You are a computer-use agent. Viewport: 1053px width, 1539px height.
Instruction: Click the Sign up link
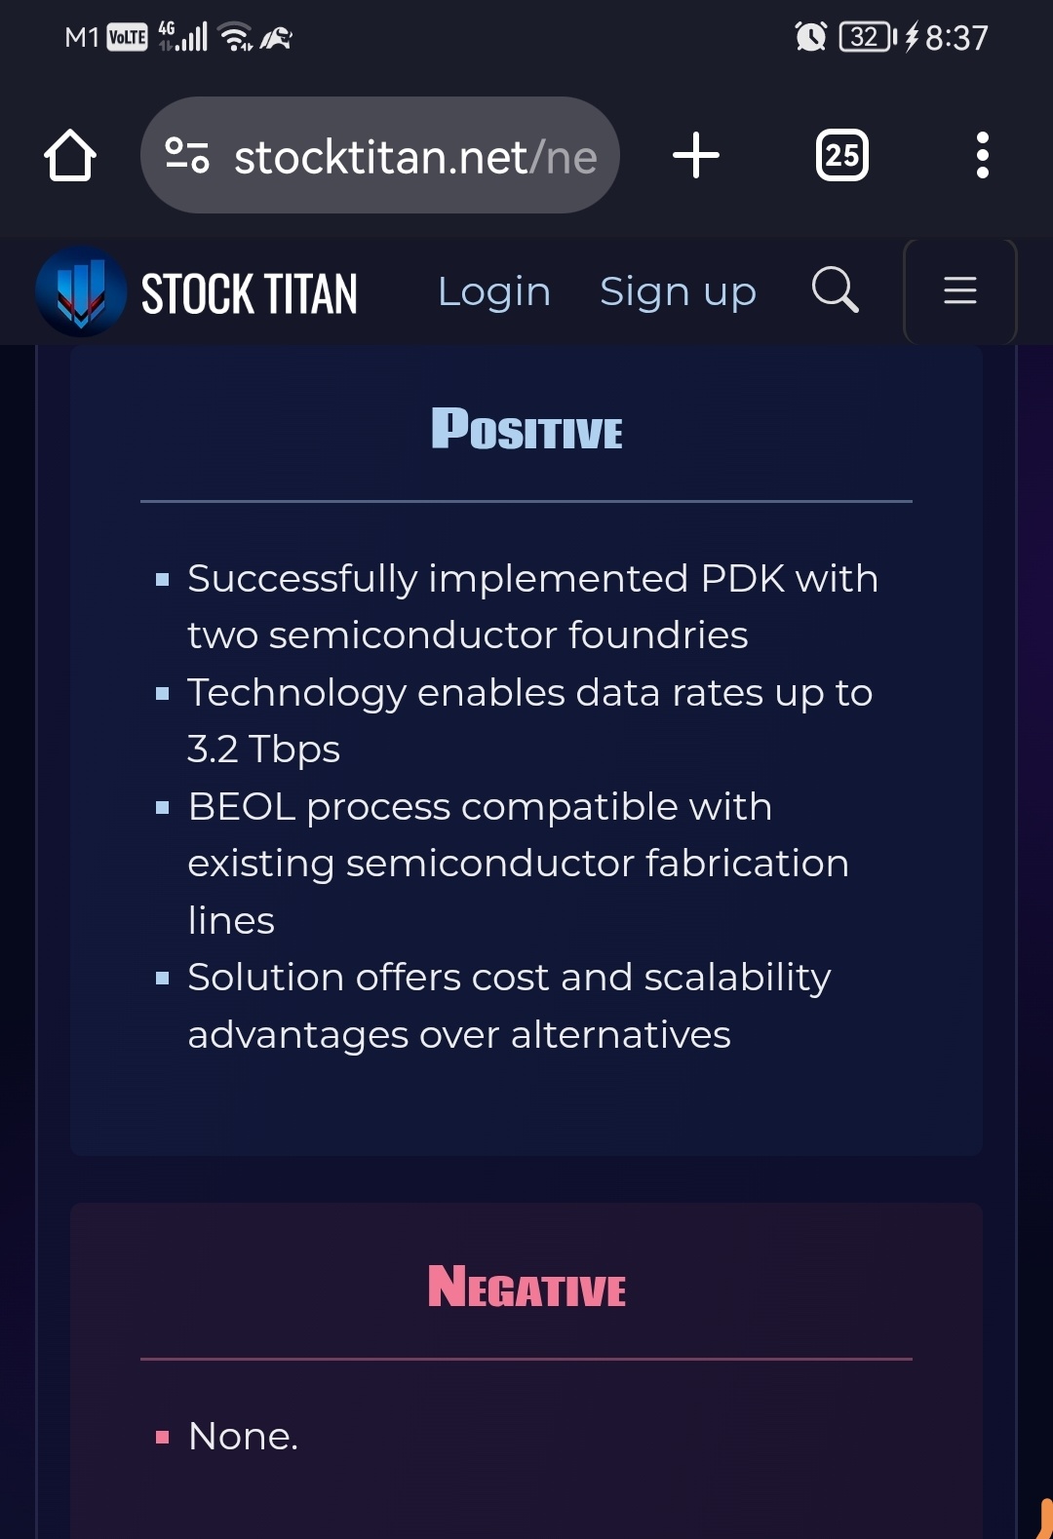pos(678,291)
